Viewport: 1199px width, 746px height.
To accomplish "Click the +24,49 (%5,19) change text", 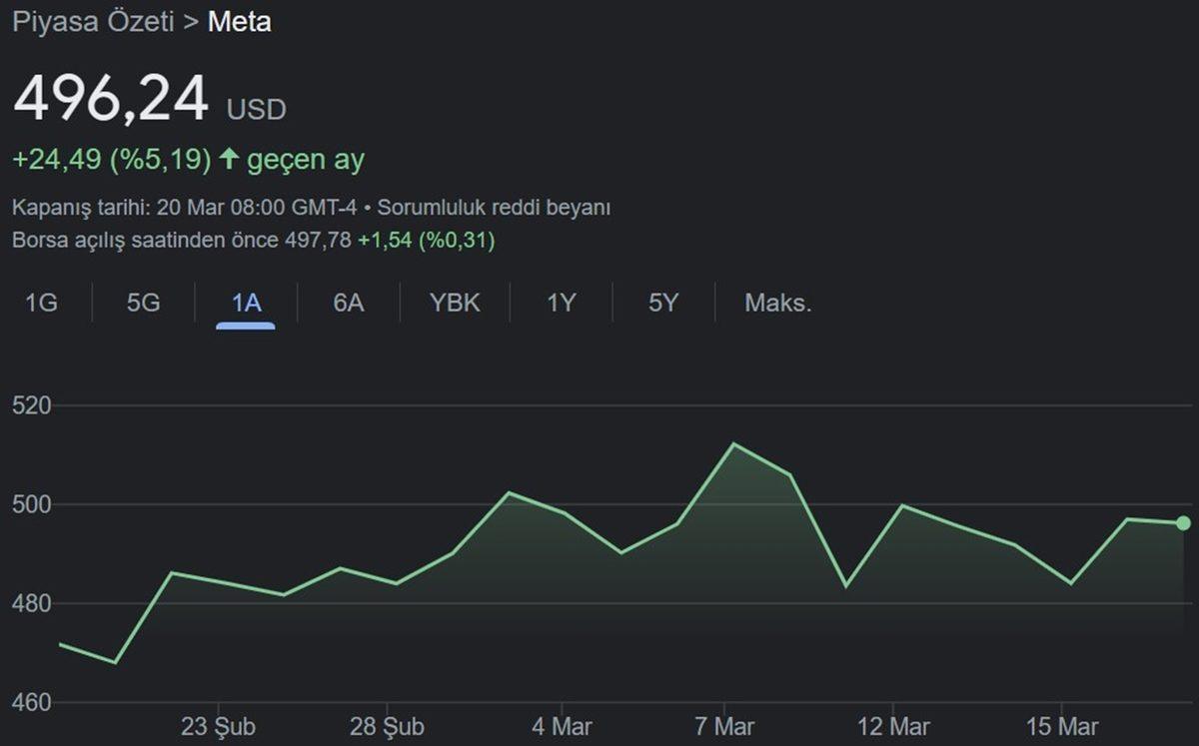I will click(x=111, y=160).
